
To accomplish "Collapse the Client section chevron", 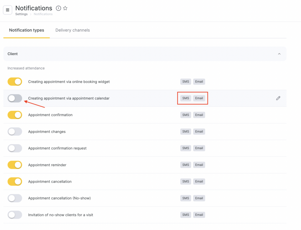I will point(279,54).
